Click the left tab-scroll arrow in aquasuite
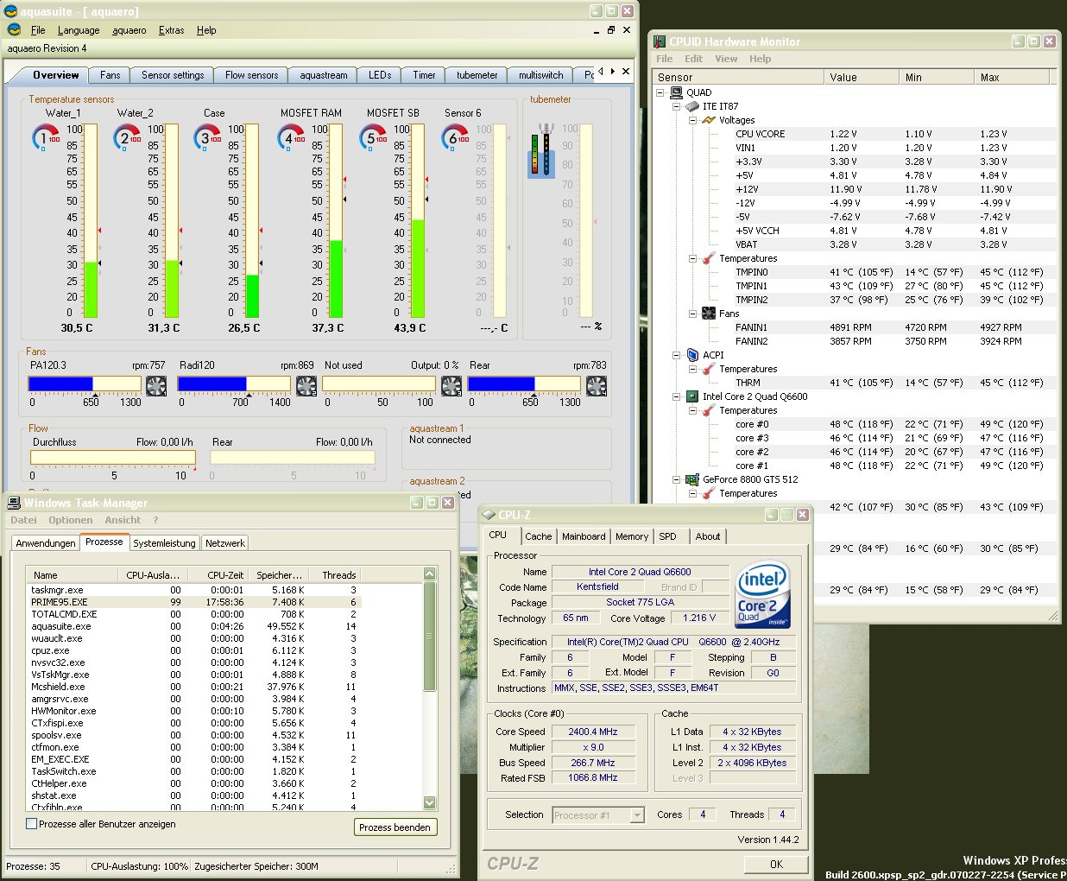This screenshot has width=1067, height=881. [x=601, y=72]
